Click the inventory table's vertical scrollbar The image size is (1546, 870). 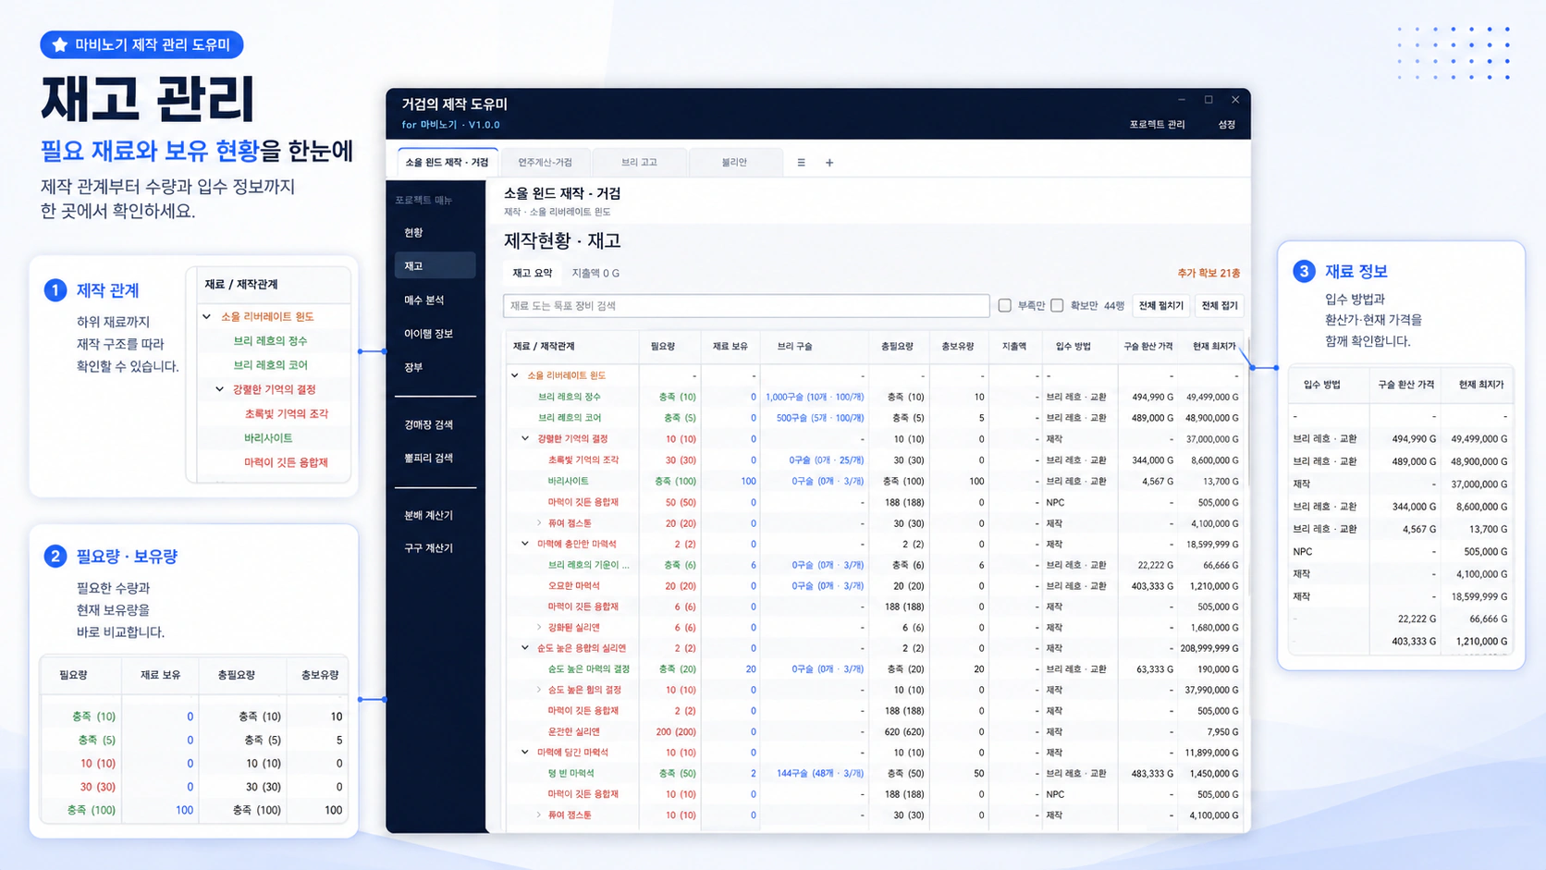(x=1247, y=411)
